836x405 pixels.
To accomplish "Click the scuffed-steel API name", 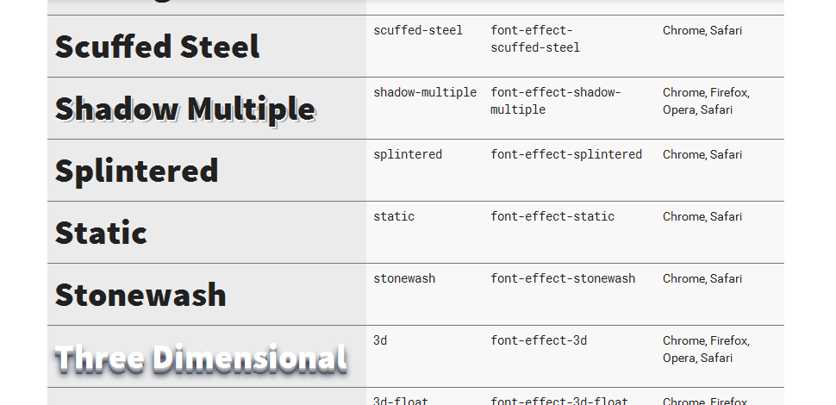I will 418,30.
